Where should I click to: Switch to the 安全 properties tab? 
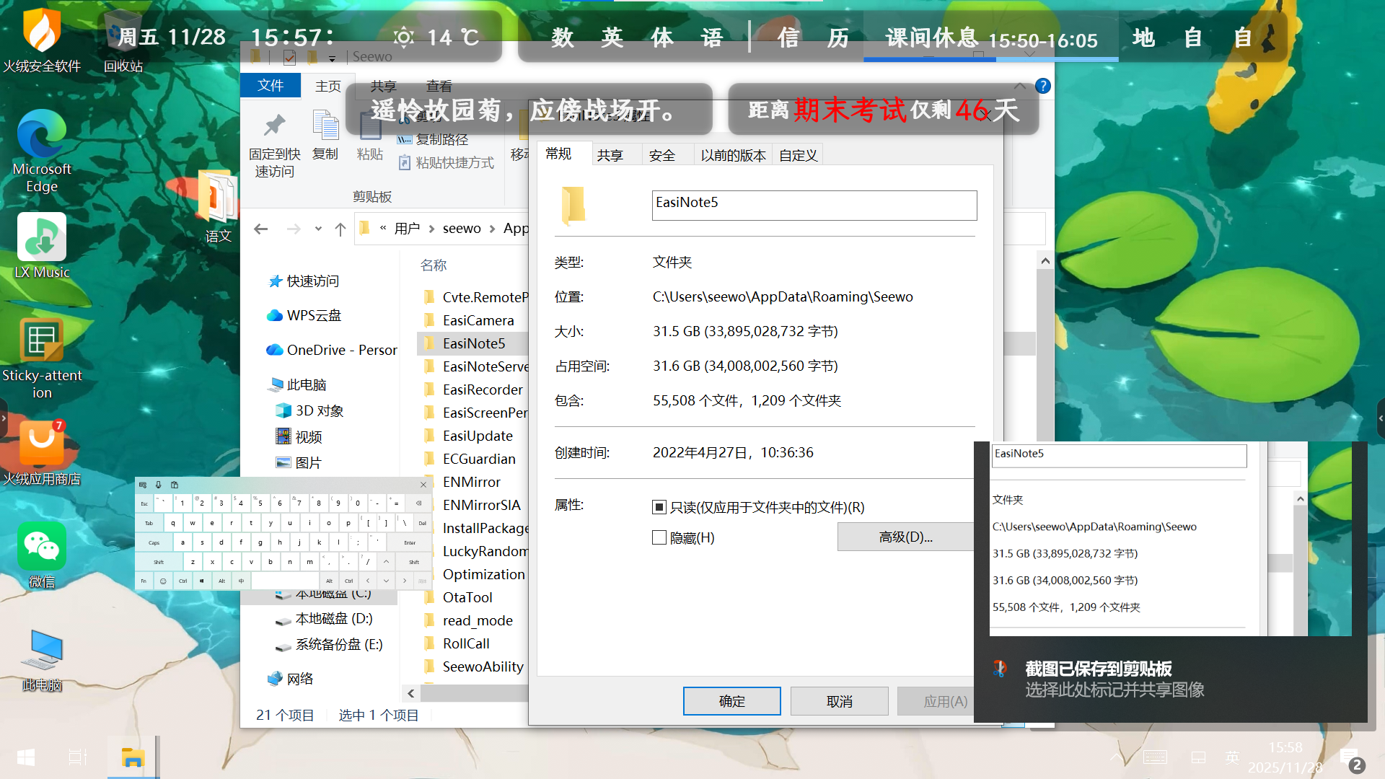661,155
